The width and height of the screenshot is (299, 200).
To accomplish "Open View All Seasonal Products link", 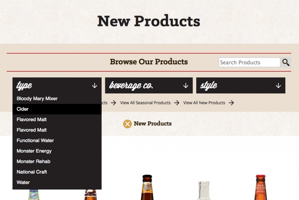I will (145, 103).
